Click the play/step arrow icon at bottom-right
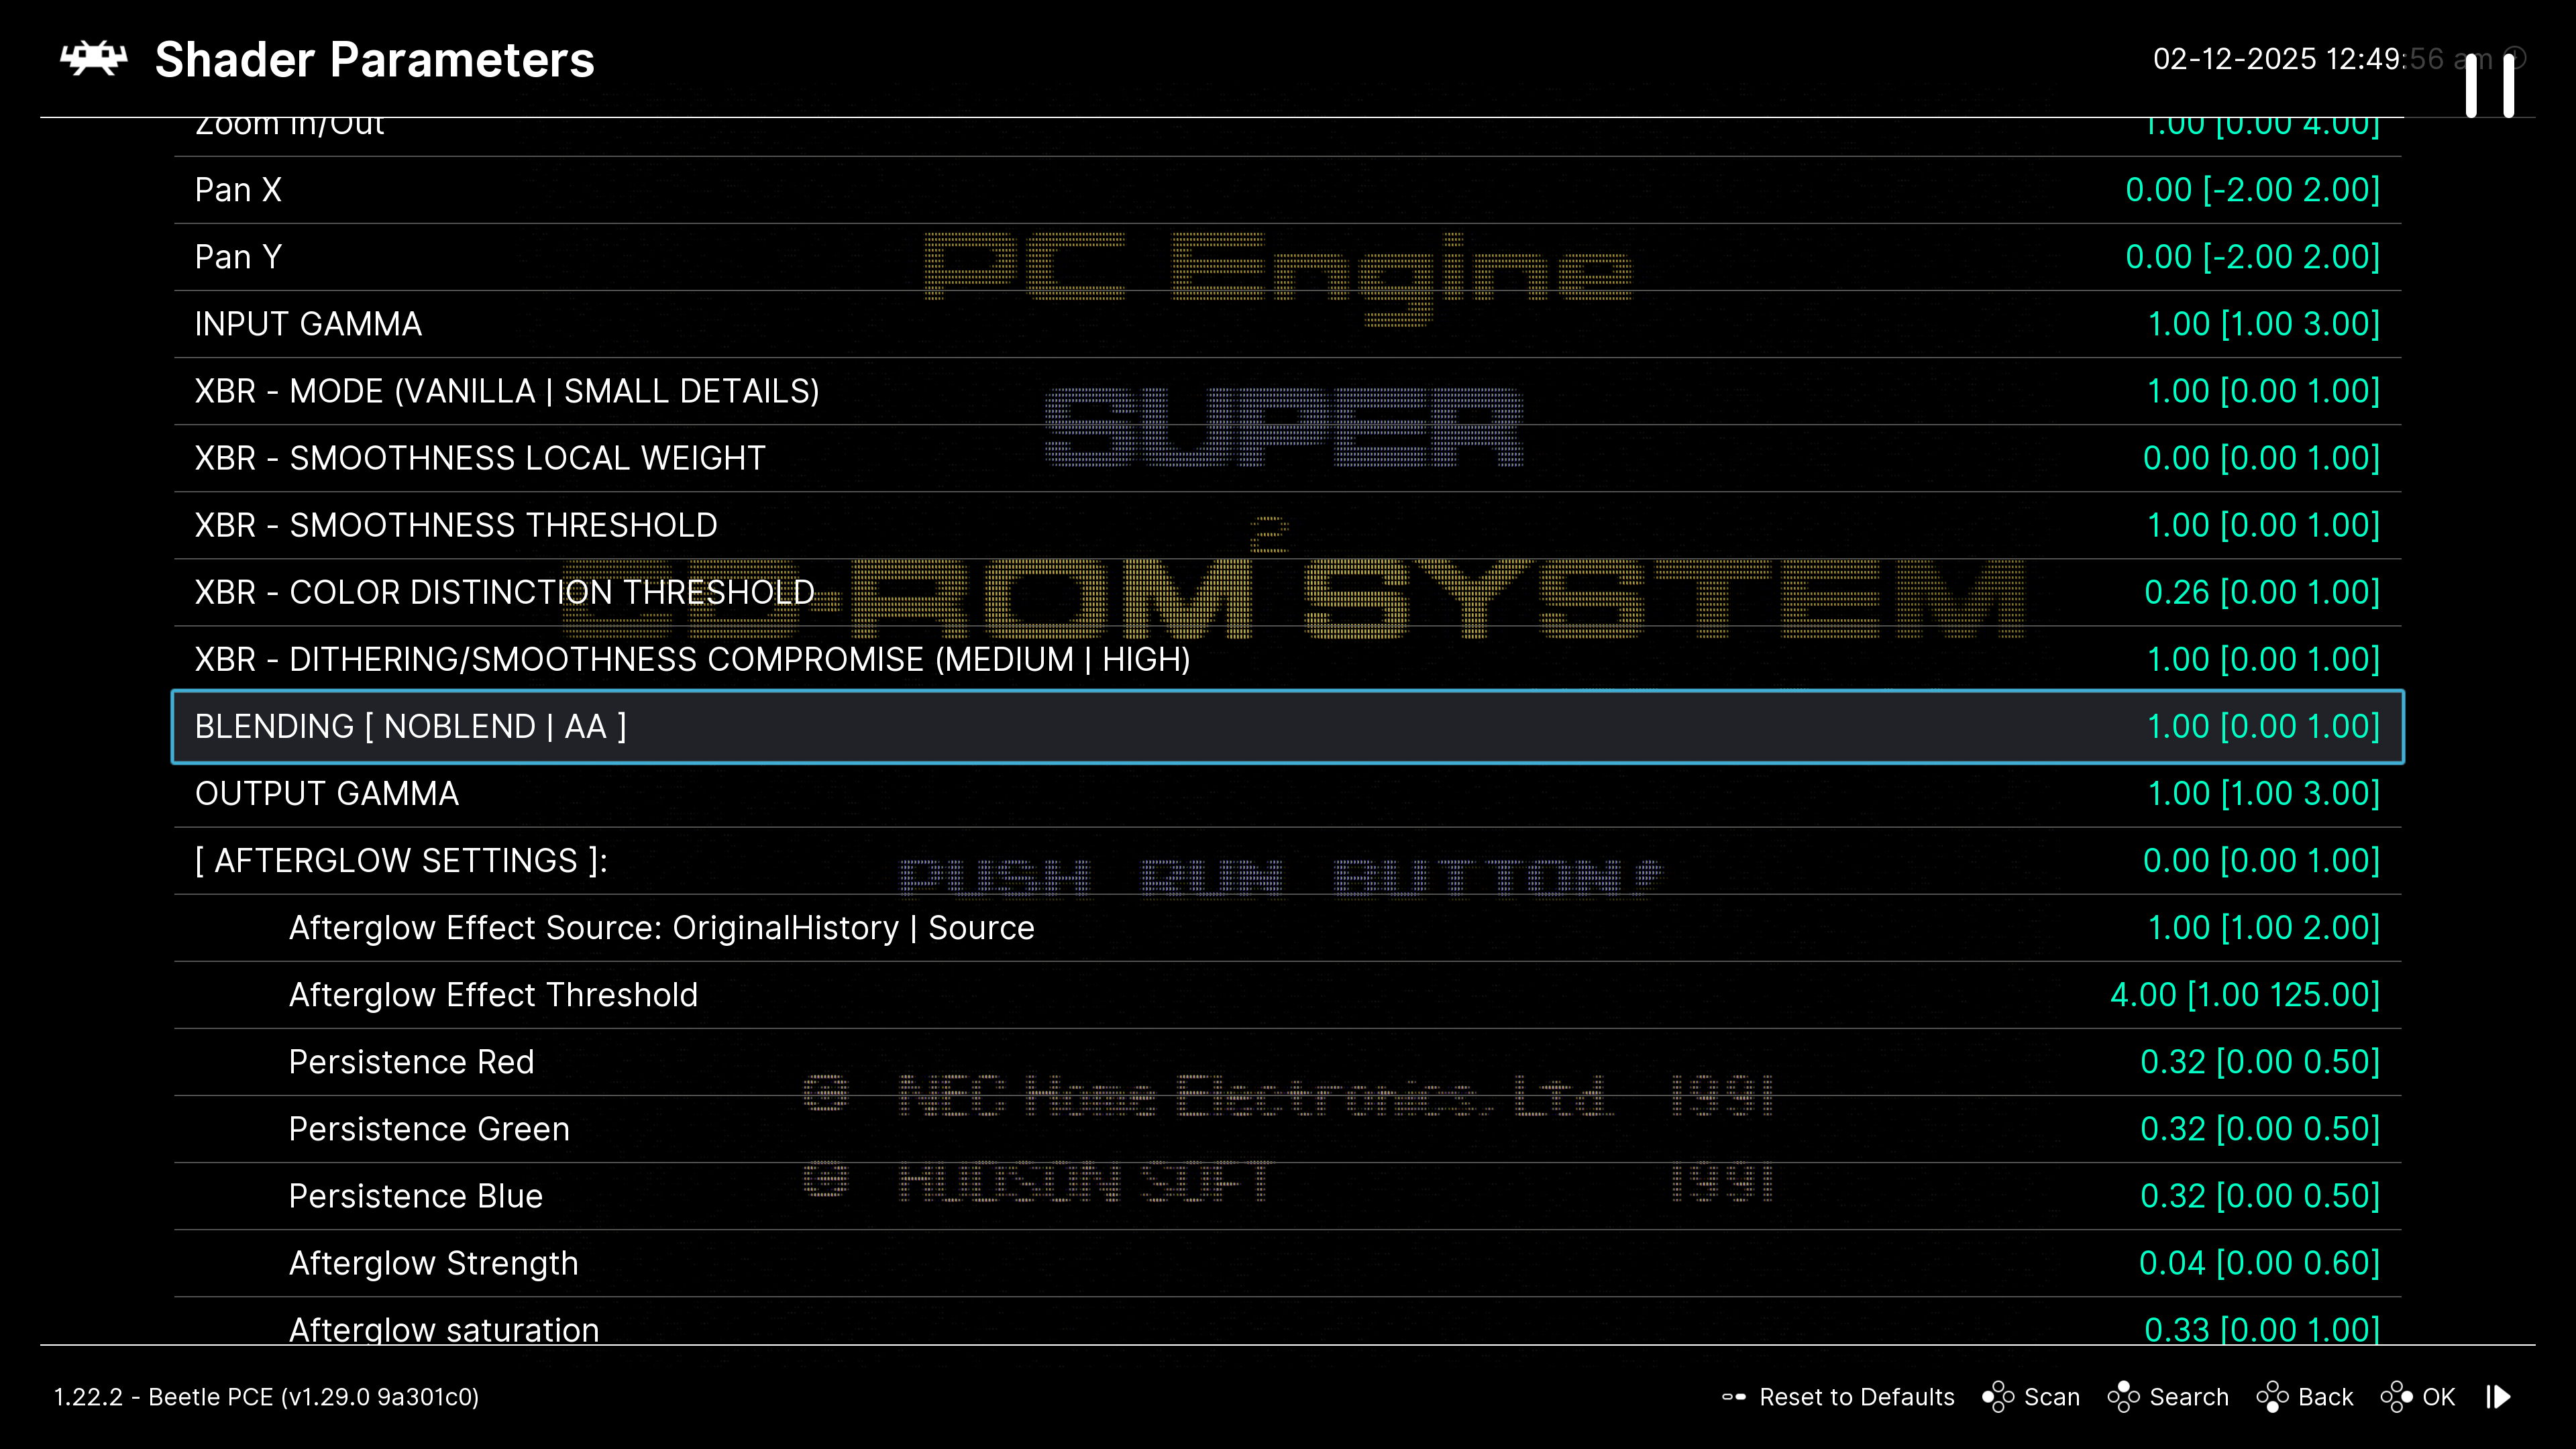Viewport: 2576px width, 1449px height. pos(2499,1397)
